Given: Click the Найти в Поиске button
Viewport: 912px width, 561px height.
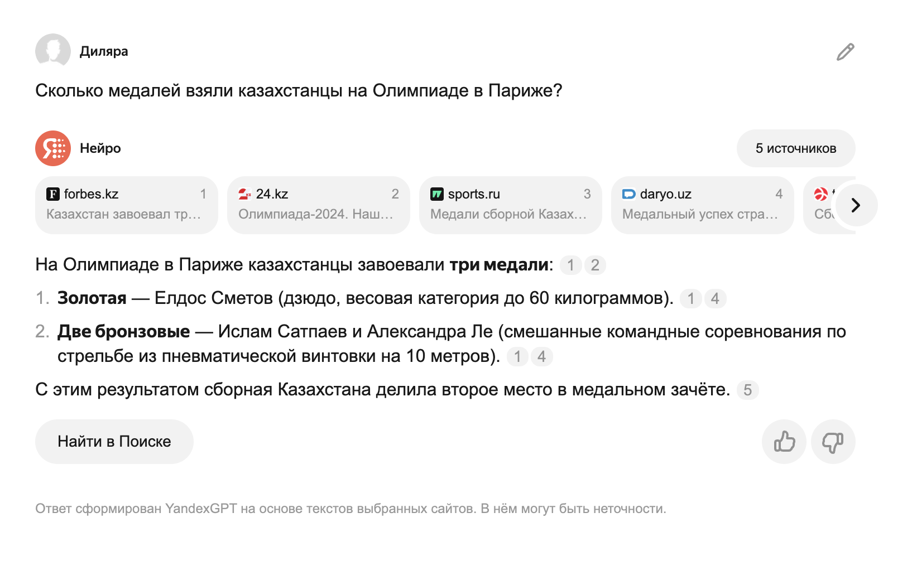Looking at the screenshot, I should click(x=114, y=442).
